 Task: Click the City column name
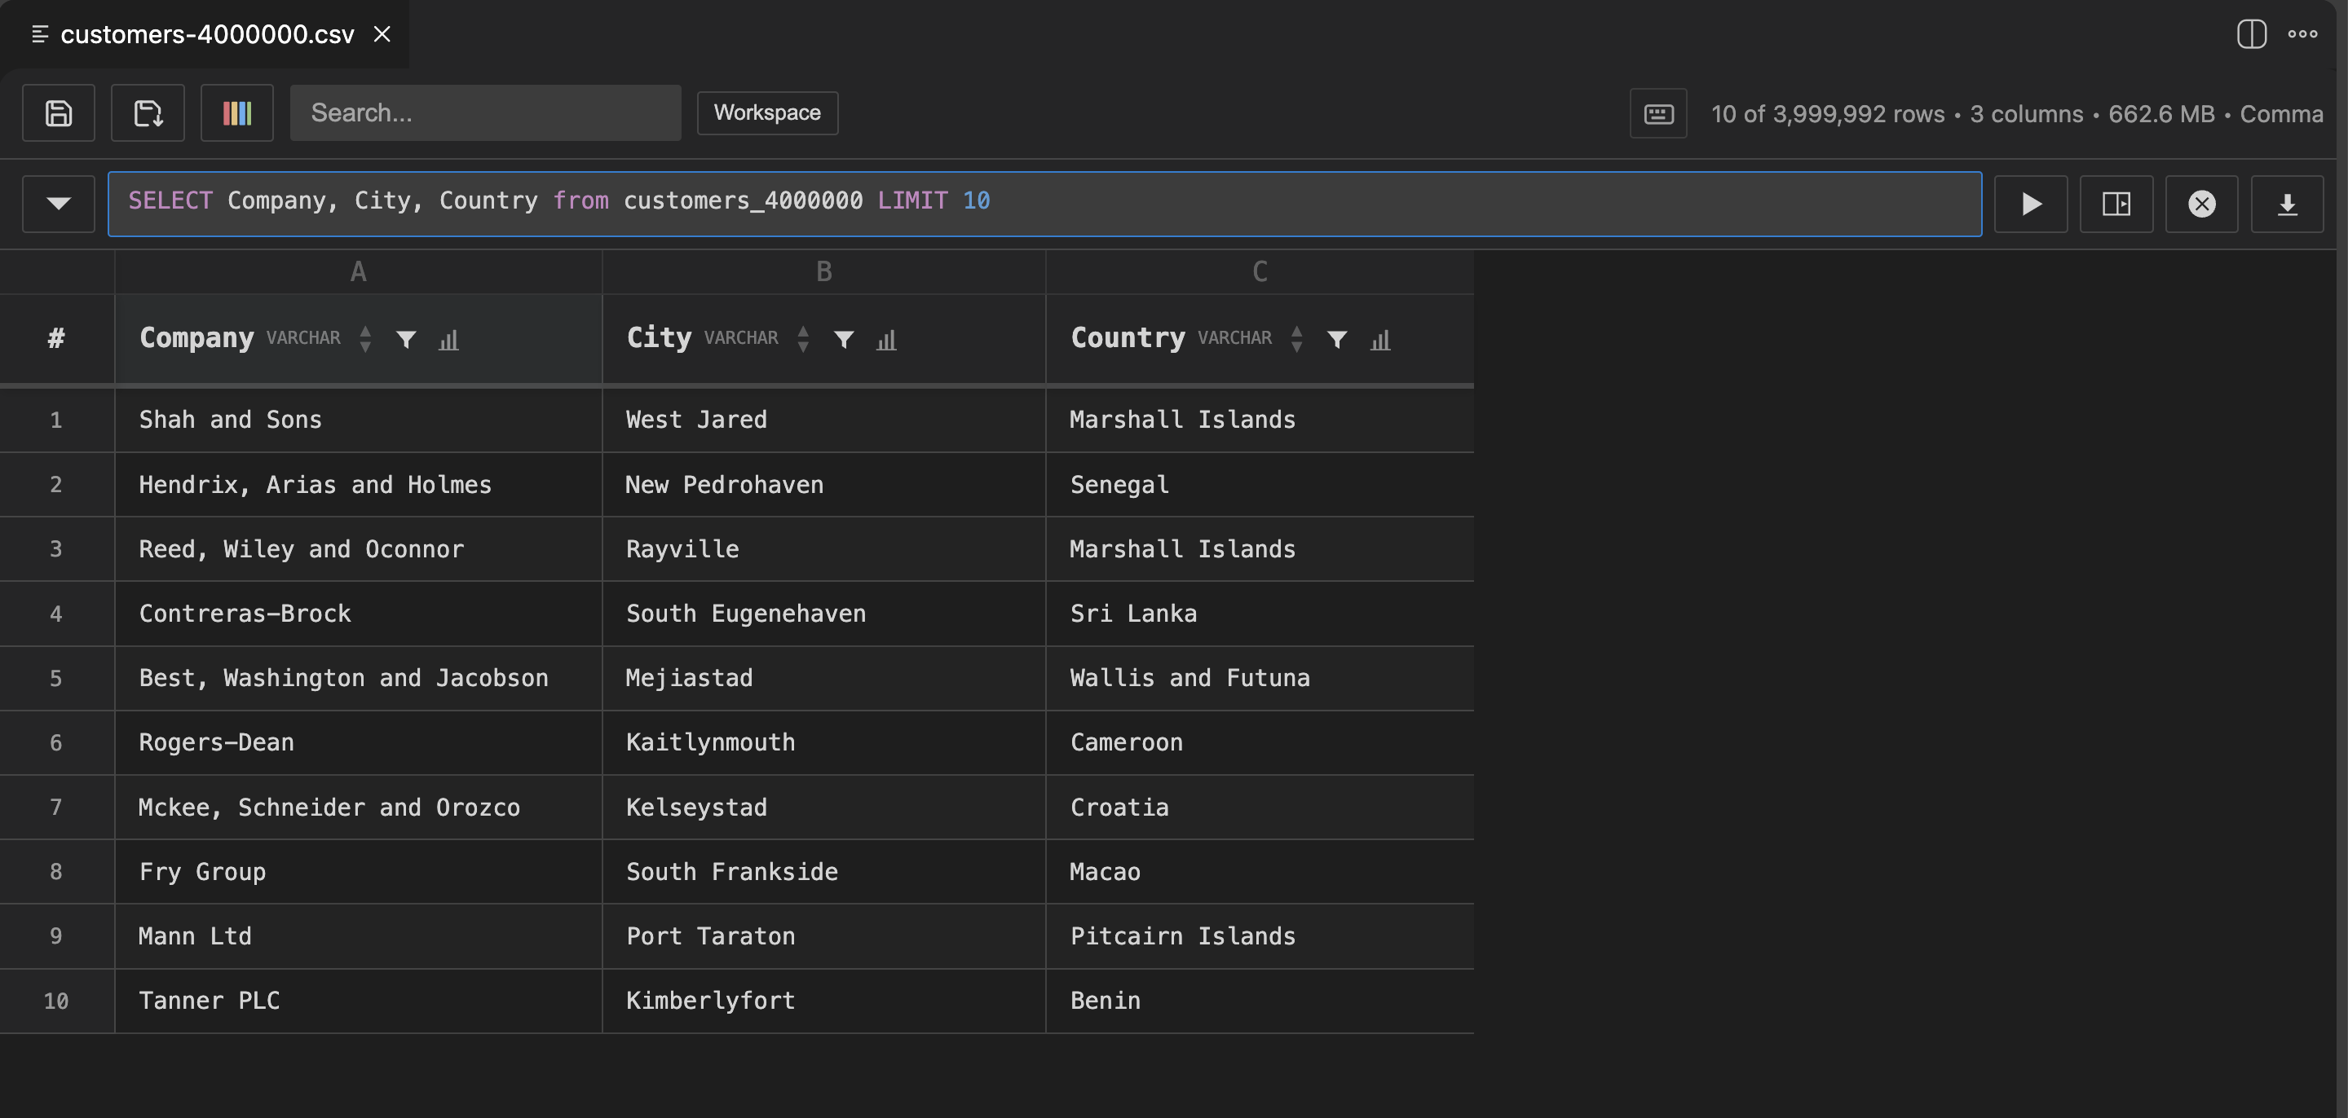[659, 338]
